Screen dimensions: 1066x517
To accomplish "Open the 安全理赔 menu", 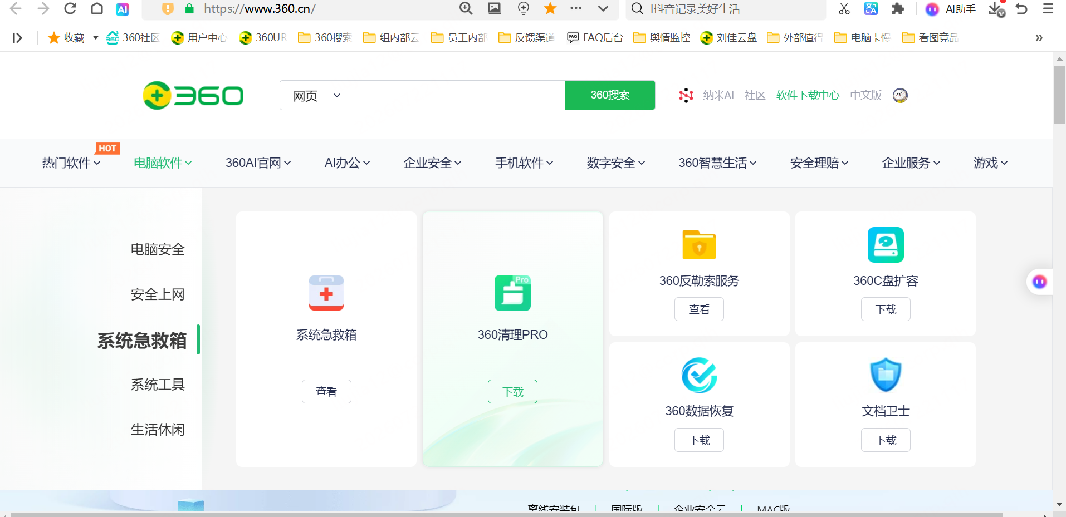I will click(x=819, y=163).
